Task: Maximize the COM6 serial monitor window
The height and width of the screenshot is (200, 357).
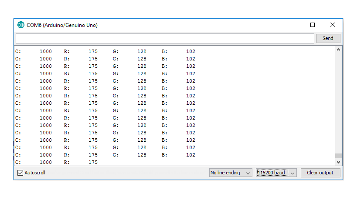Action: [313, 25]
